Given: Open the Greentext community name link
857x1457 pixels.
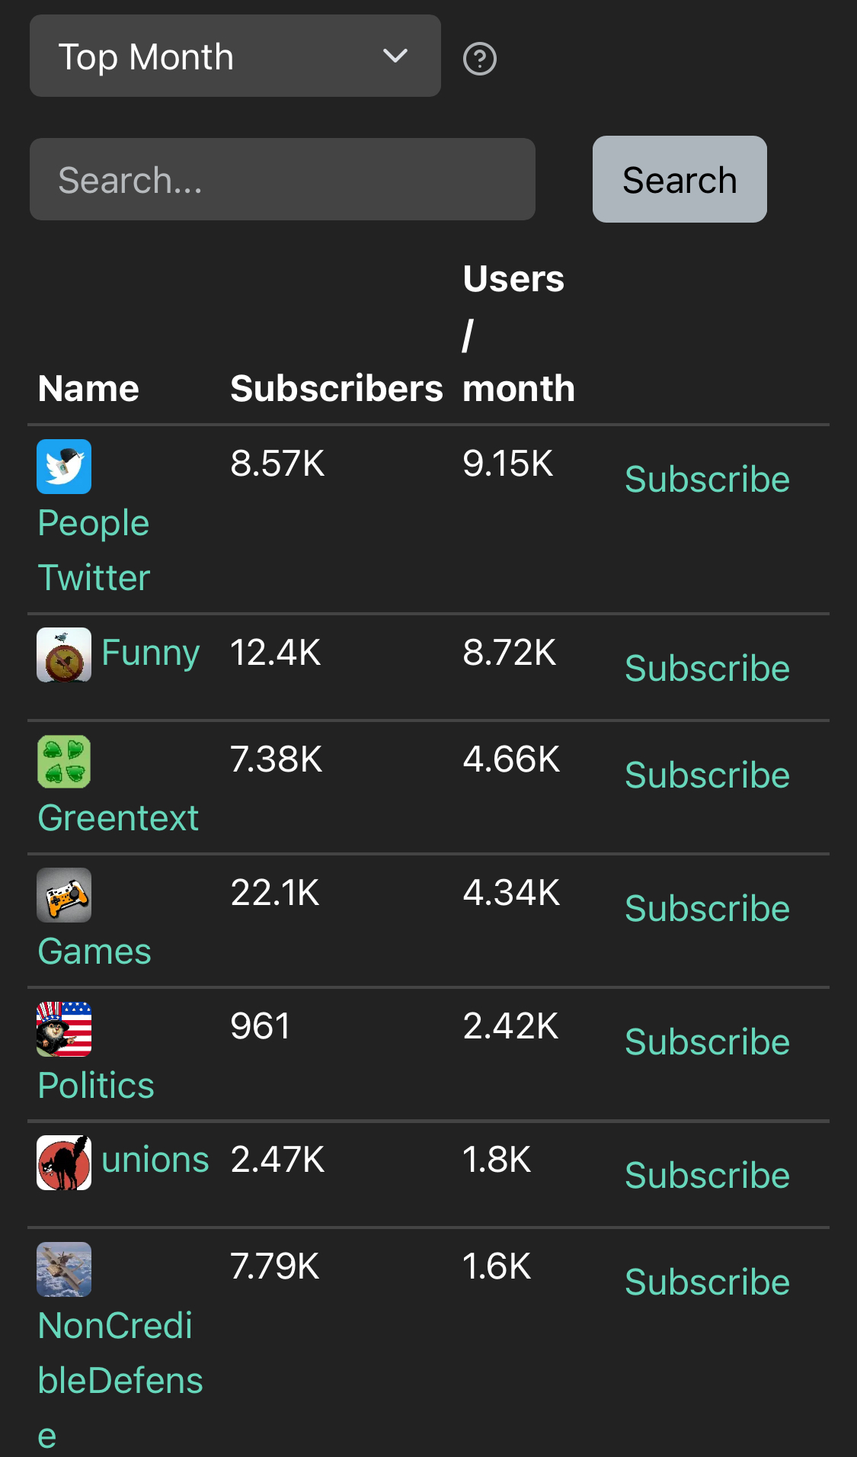Looking at the screenshot, I should coord(118,818).
